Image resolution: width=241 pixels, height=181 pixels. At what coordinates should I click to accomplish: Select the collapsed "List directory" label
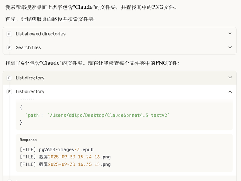[x=30, y=78]
